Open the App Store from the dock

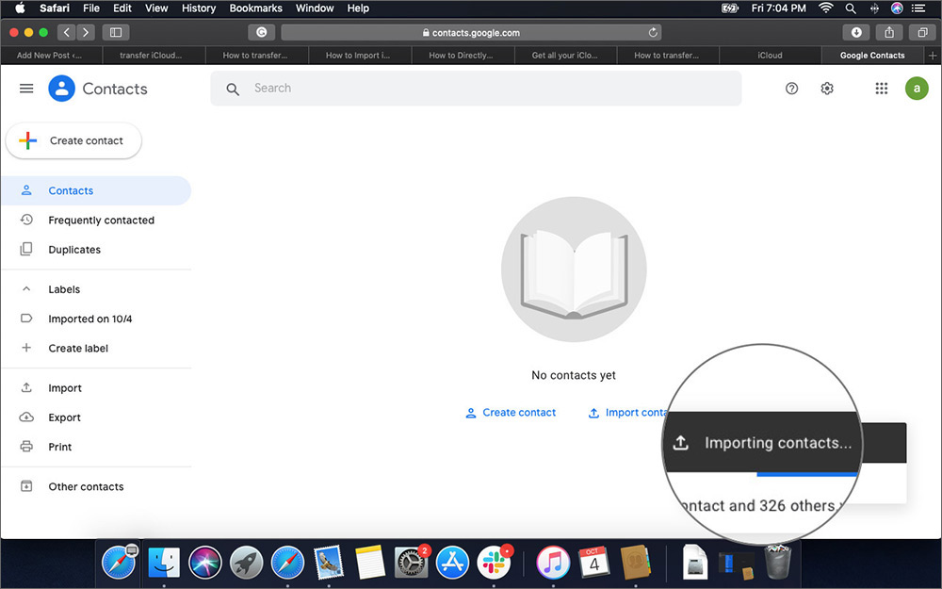pyautogui.click(x=452, y=563)
